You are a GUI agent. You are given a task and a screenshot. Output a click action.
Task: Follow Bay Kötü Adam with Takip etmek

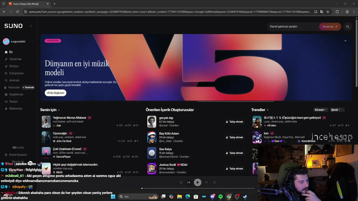pyautogui.click(x=234, y=137)
